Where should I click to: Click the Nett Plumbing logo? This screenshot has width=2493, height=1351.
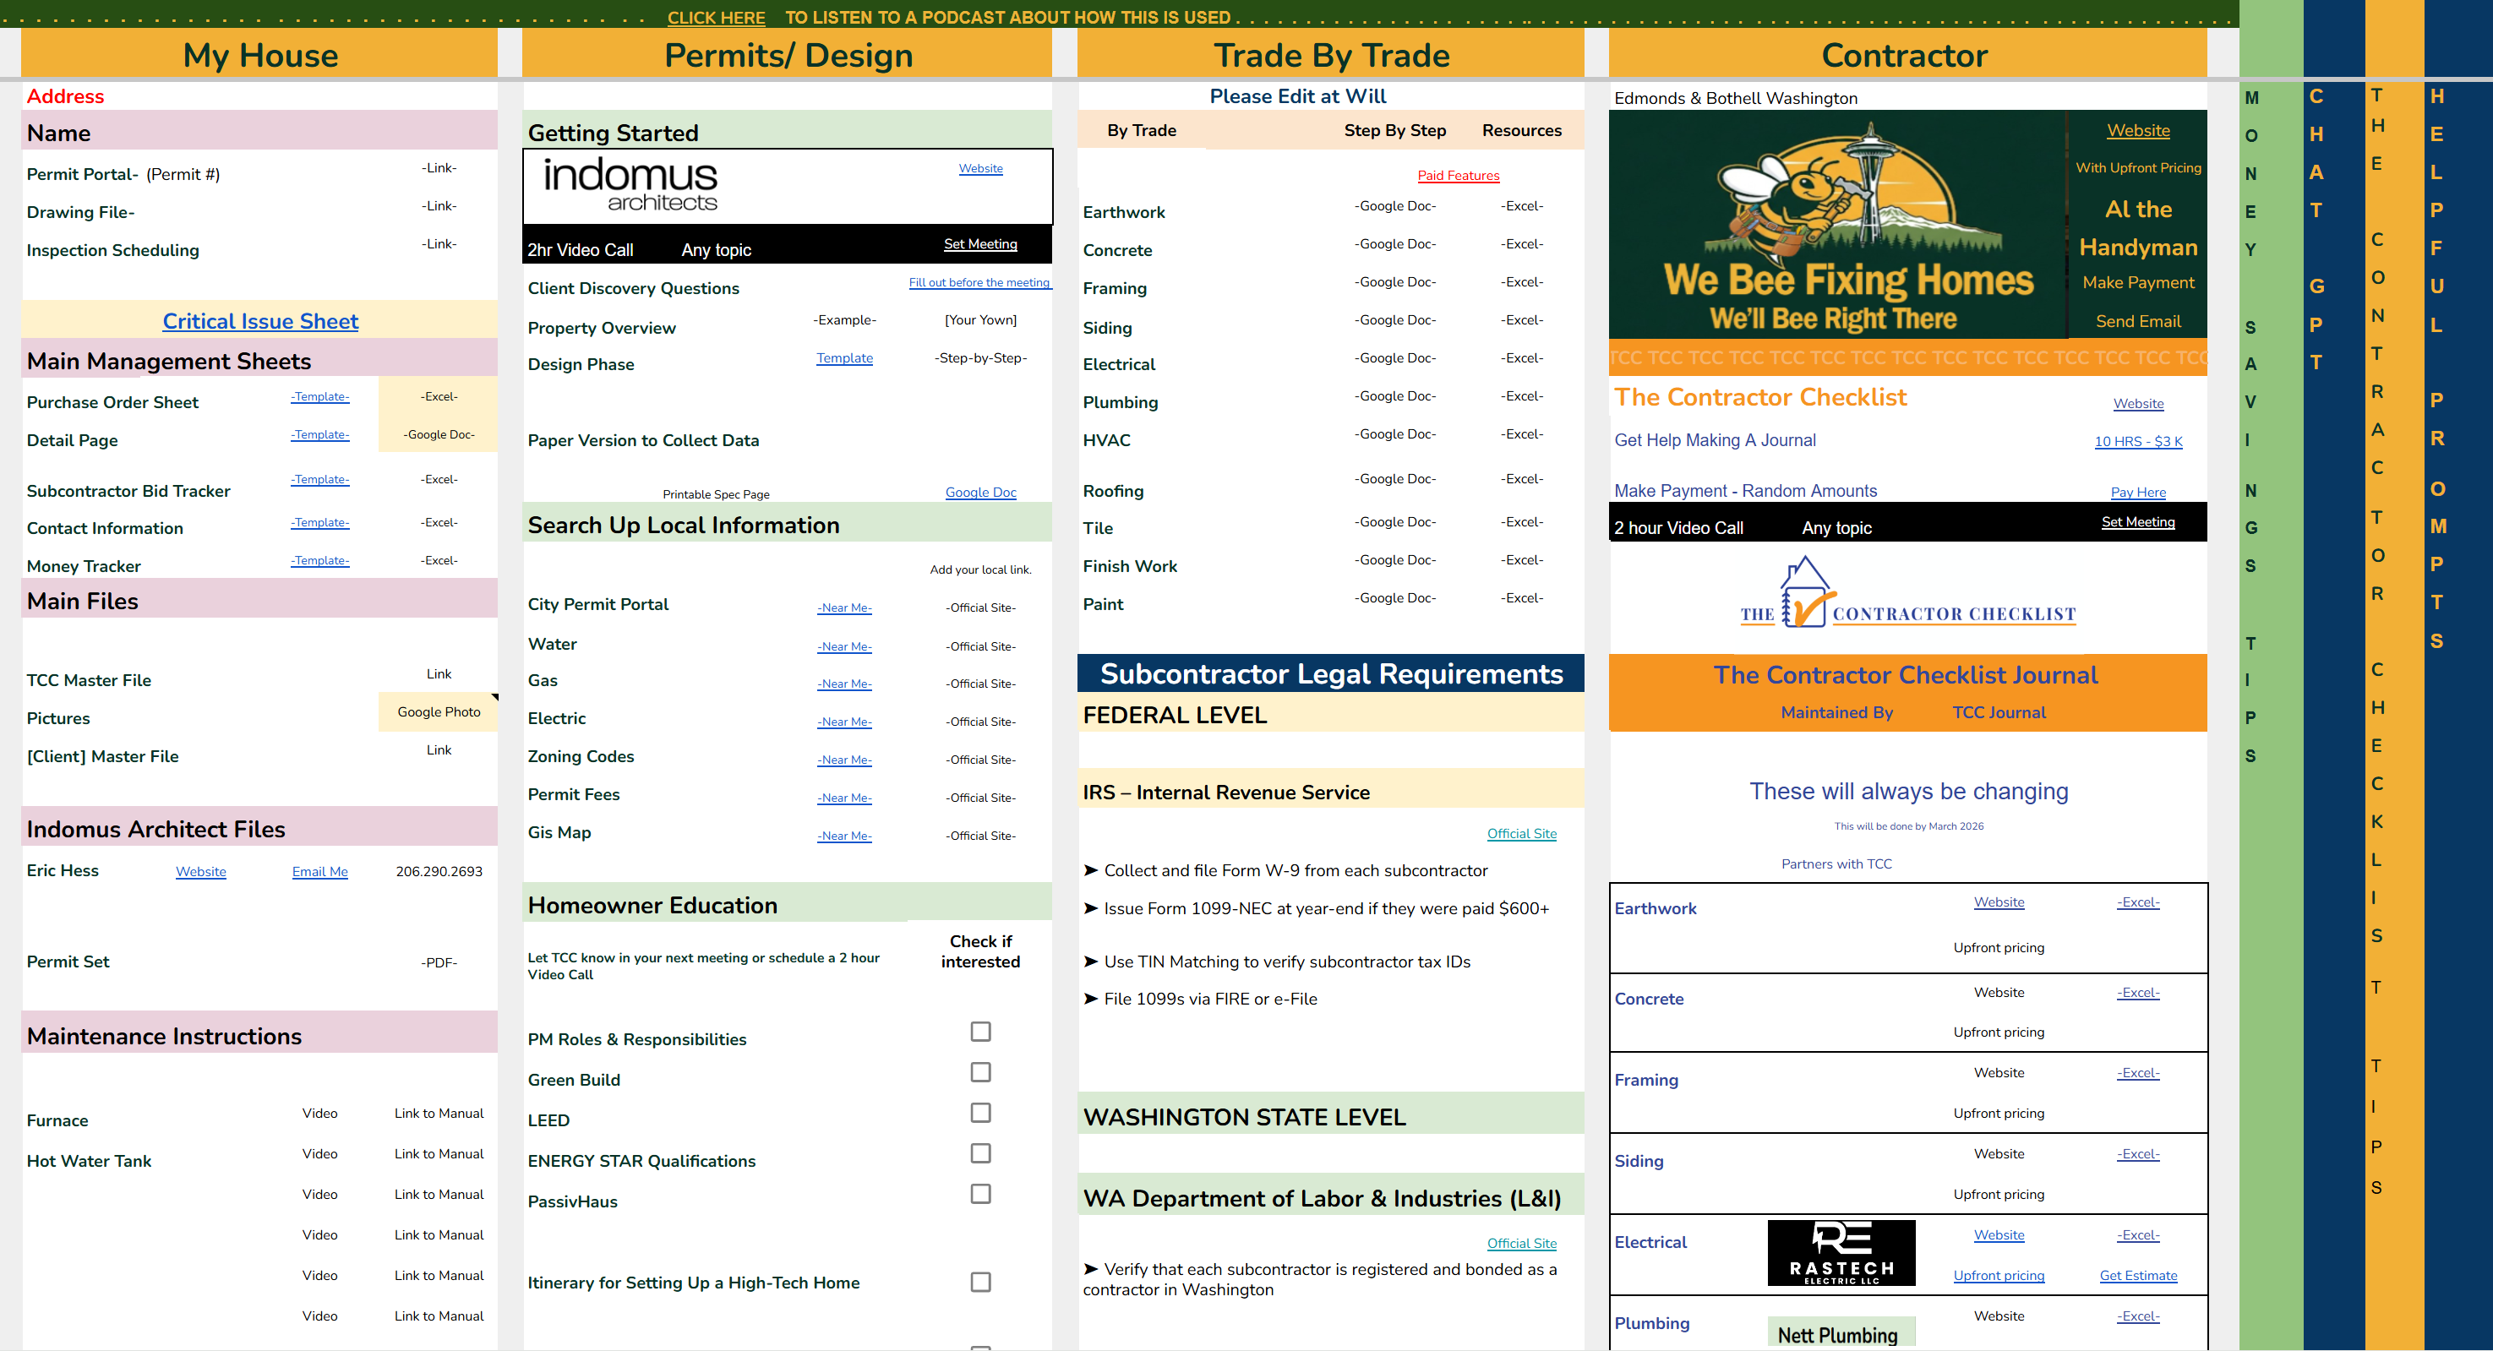(x=1841, y=1333)
